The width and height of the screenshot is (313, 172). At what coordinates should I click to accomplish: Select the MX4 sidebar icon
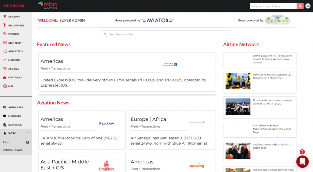tap(5, 86)
